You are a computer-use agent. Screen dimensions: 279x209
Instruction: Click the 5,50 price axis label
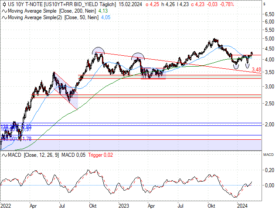269,30
